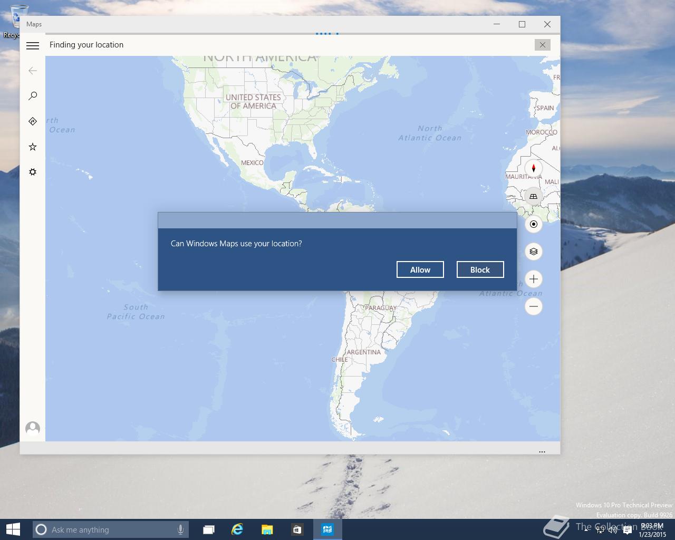Open the Action Center notifications icon
The width and height of the screenshot is (675, 540).
628,530
